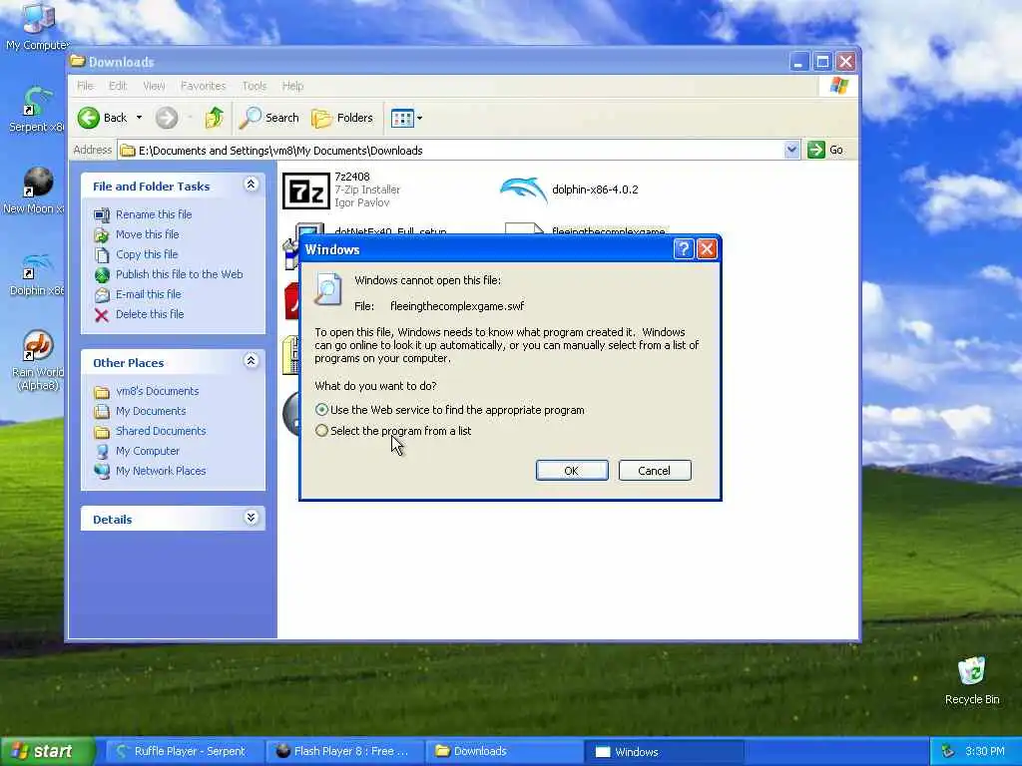Go up one folder level
This screenshot has height=766, width=1022.
pyautogui.click(x=215, y=118)
